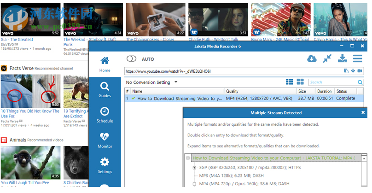Viewport: 372px width, 193px height.
Task: Switch to grid thumbnail view
Action: [300, 82]
